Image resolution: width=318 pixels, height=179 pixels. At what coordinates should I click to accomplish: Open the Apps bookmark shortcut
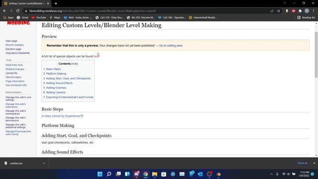pyautogui.click(x=8, y=18)
